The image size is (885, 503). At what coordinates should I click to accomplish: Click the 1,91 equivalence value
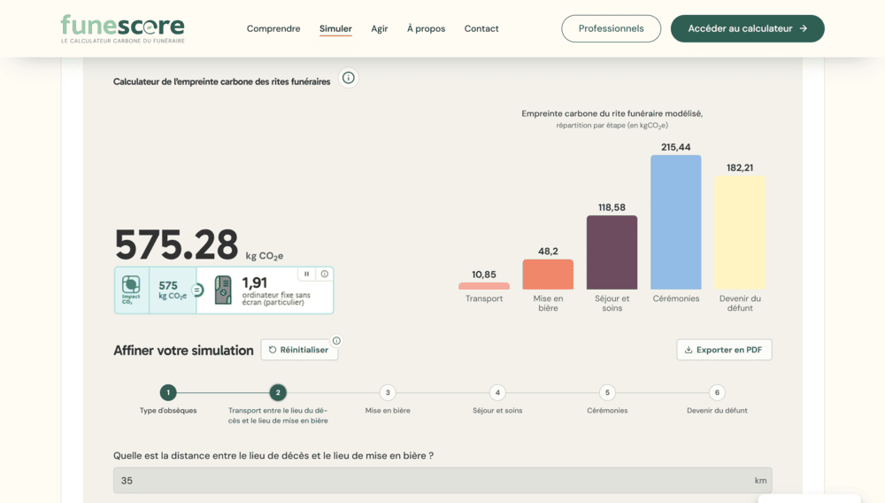point(255,282)
